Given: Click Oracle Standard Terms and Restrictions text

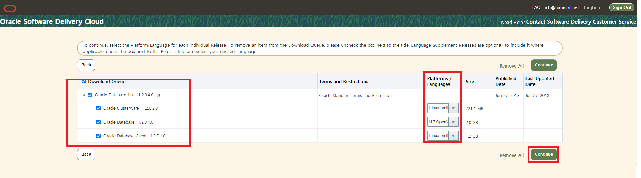Looking at the screenshot, I should [356, 96].
